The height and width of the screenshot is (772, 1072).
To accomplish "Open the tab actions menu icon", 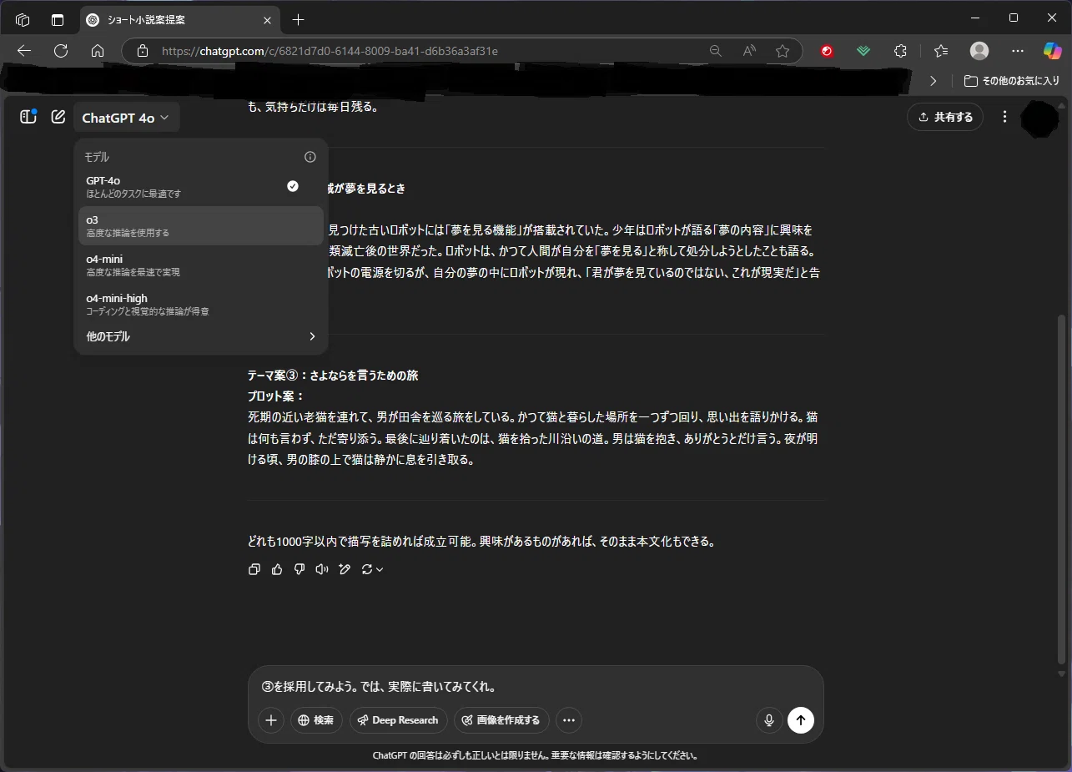I will 58,19.
